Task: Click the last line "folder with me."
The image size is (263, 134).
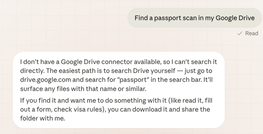Action: point(42,118)
